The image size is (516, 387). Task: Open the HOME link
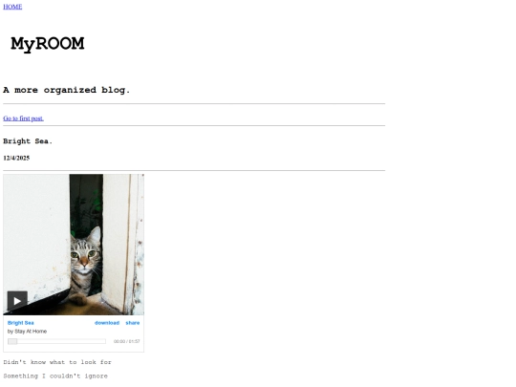pyautogui.click(x=12, y=7)
